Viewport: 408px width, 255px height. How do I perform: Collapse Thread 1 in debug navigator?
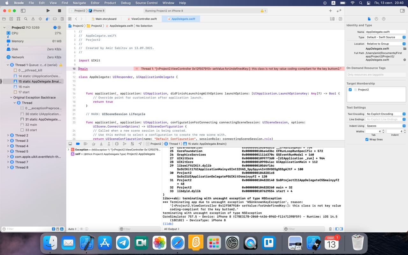point(8,65)
